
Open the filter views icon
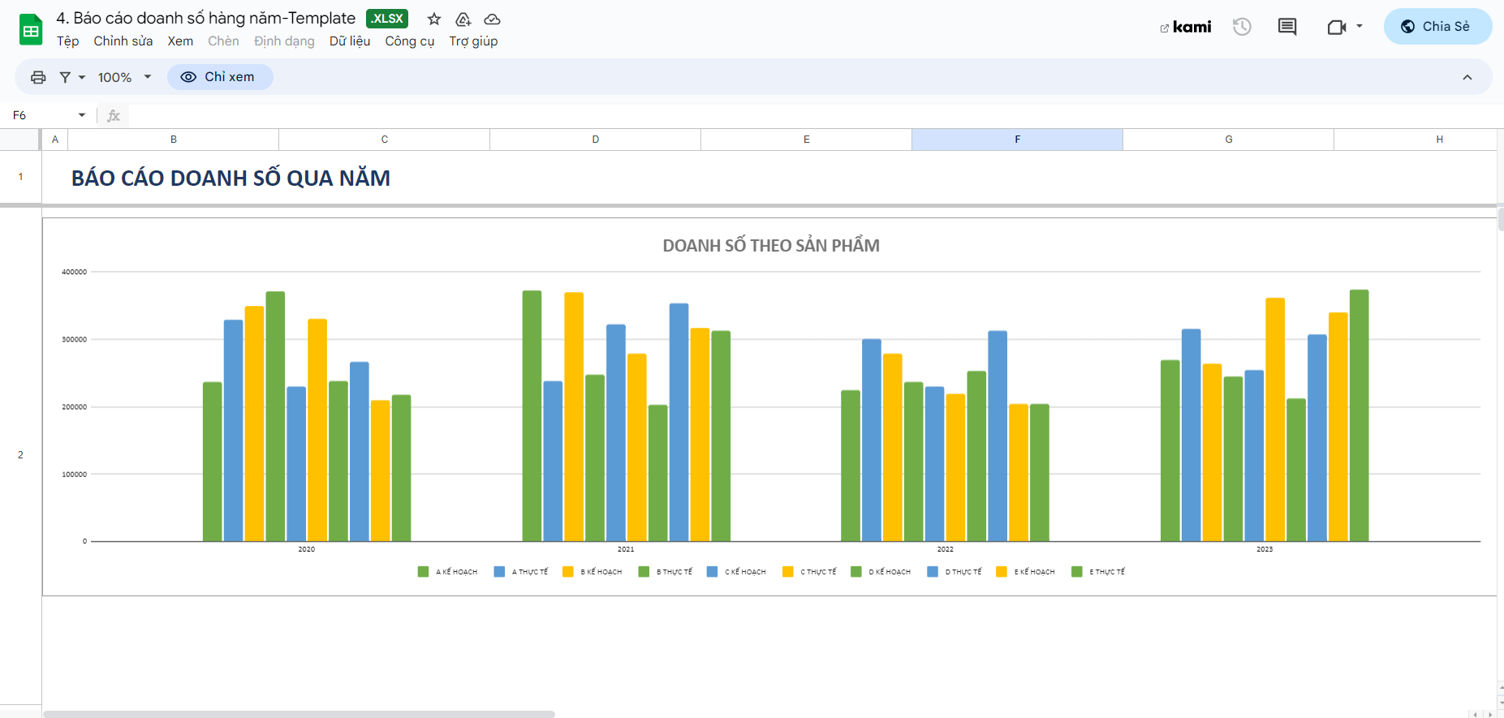tap(65, 77)
